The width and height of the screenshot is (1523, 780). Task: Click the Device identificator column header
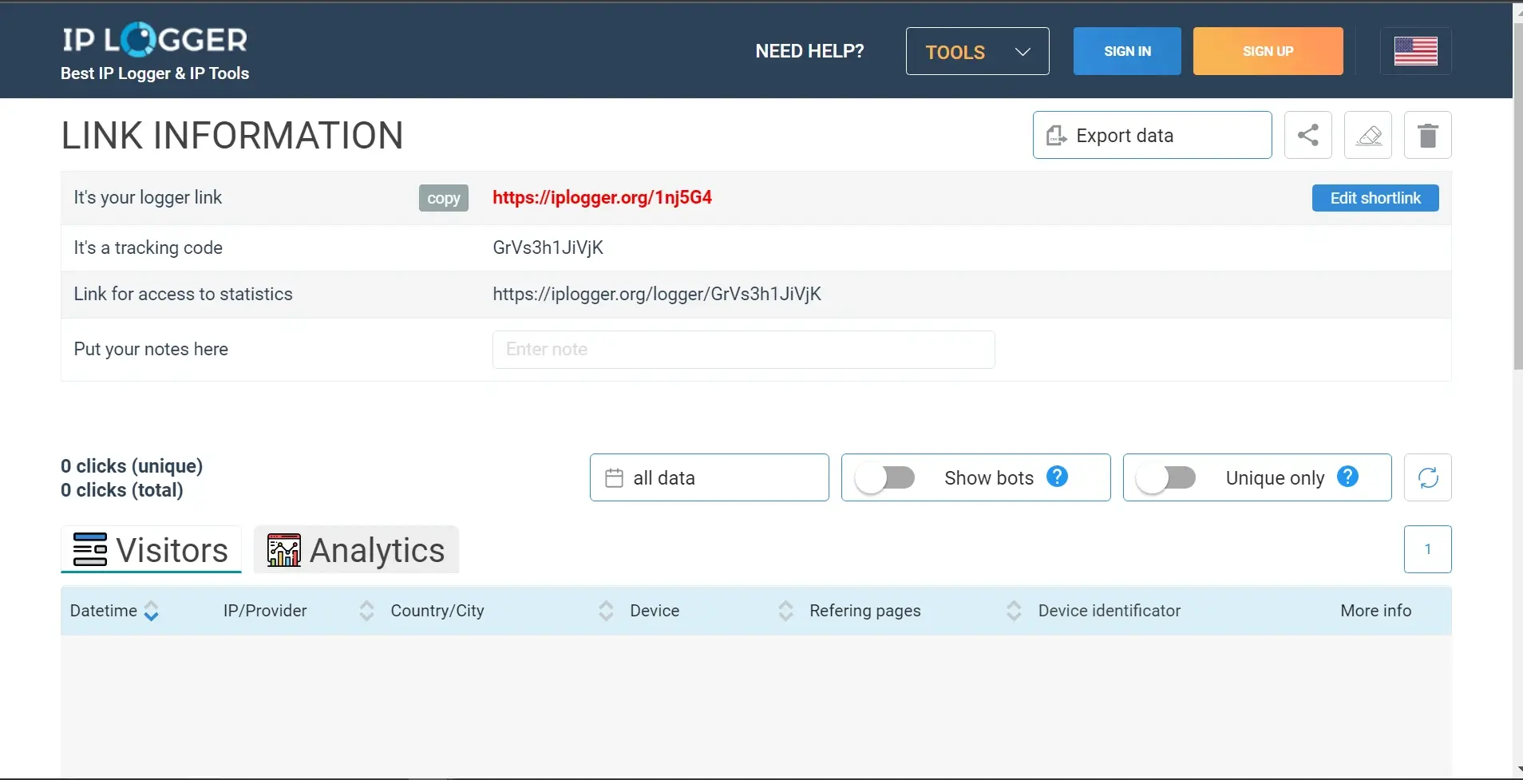tap(1109, 611)
